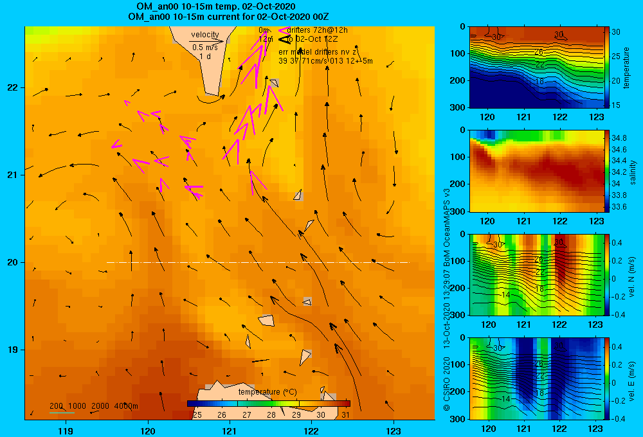
Task: Click the '31' tick on the main map color bar
Action: [346, 415]
